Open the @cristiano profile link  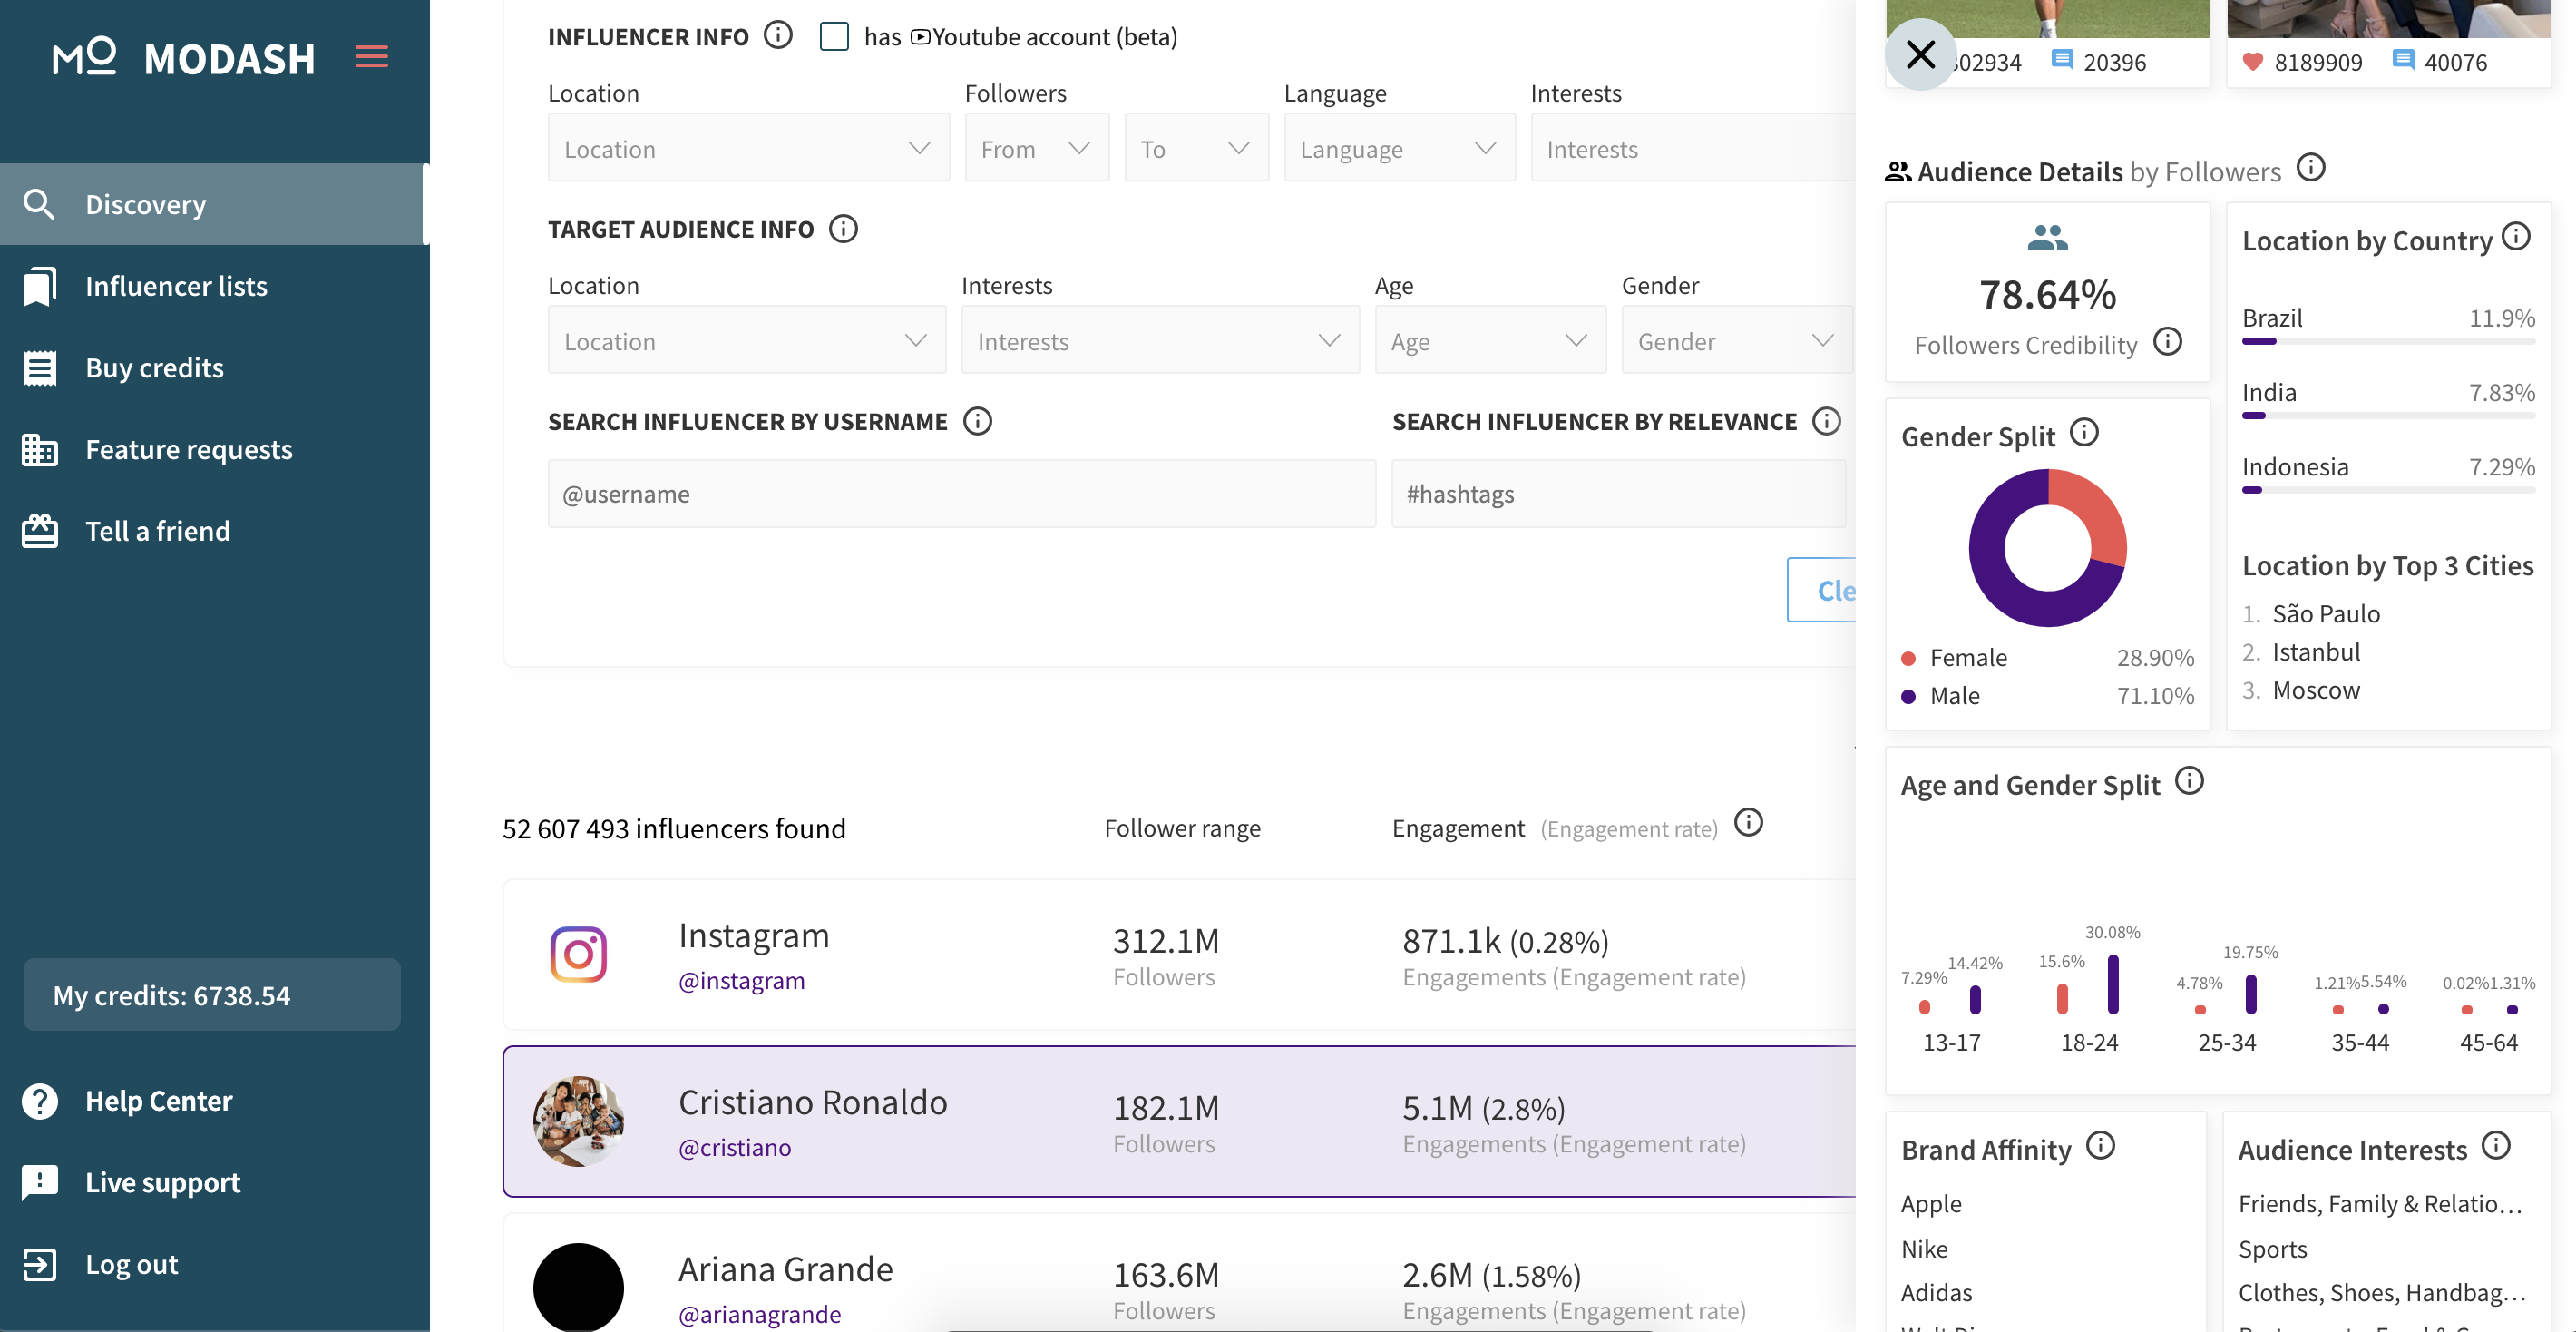(734, 1147)
